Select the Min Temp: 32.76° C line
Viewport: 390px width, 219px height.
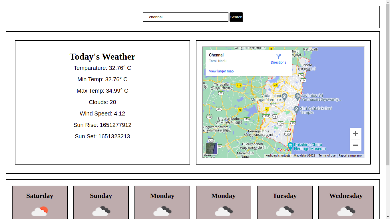tap(102, 79)
